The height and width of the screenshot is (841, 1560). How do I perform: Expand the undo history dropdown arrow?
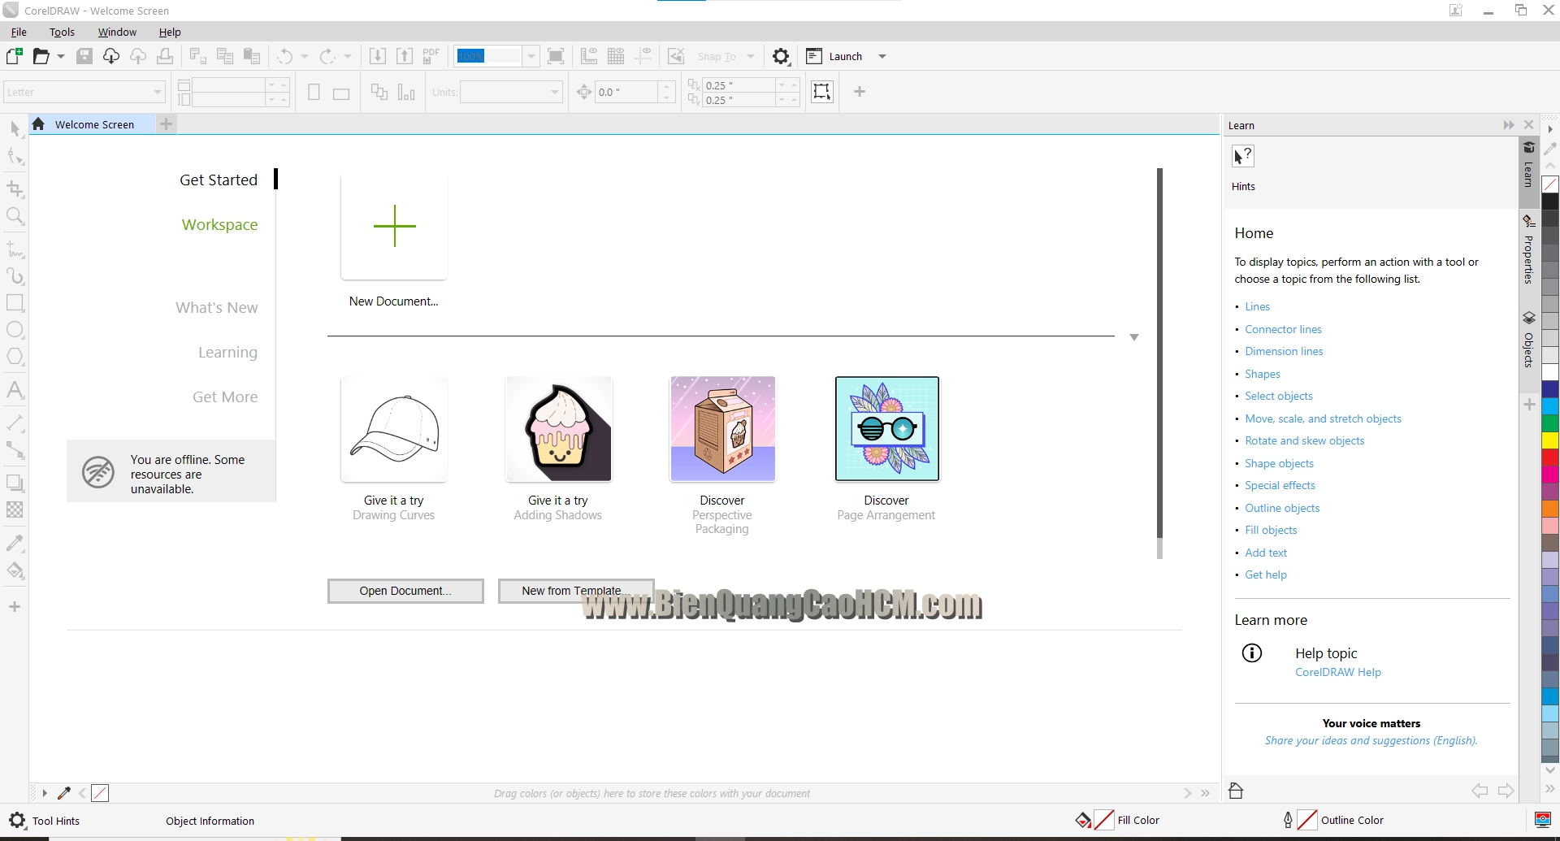coord(305,56)
